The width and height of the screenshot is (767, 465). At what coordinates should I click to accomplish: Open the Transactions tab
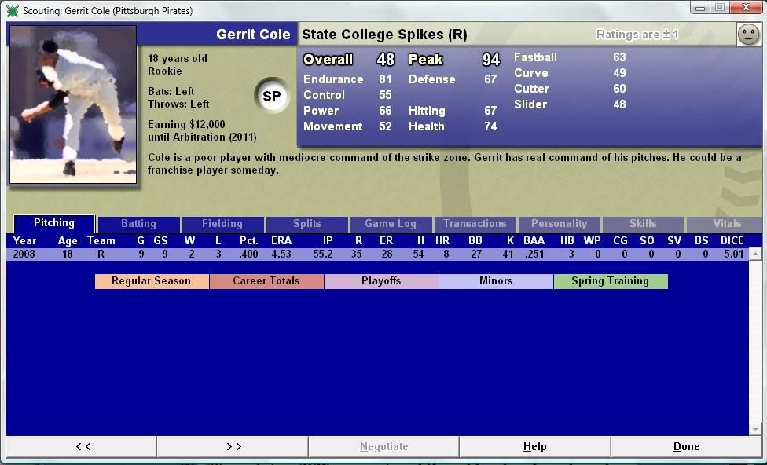[475, 224]
